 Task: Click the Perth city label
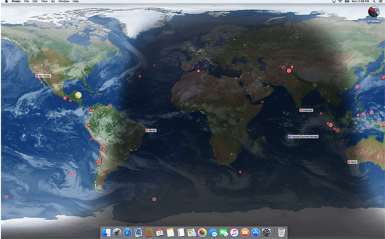coord(352,162)
